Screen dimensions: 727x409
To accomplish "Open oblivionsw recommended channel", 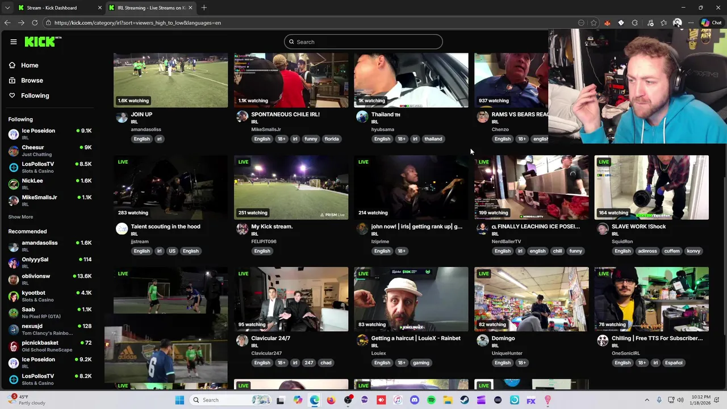I will [50, 279].
